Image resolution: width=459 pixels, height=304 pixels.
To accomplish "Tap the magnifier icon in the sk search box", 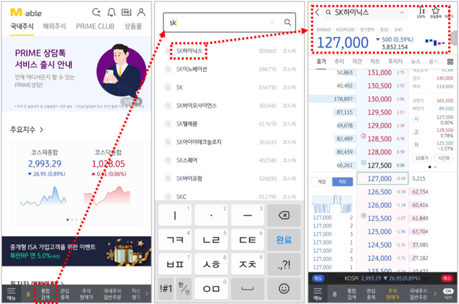I will pos(287,22).
